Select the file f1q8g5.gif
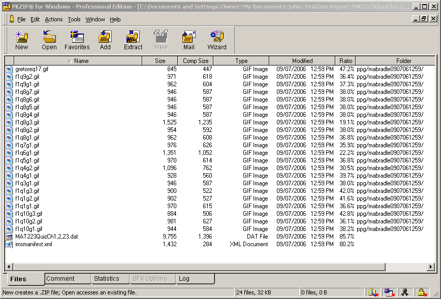 coord(27,107)
